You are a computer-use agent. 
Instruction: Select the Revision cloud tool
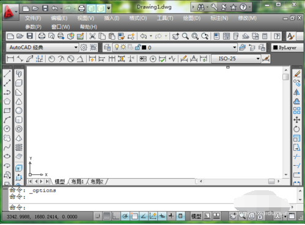pyautogui.click(x=7, y=138)
